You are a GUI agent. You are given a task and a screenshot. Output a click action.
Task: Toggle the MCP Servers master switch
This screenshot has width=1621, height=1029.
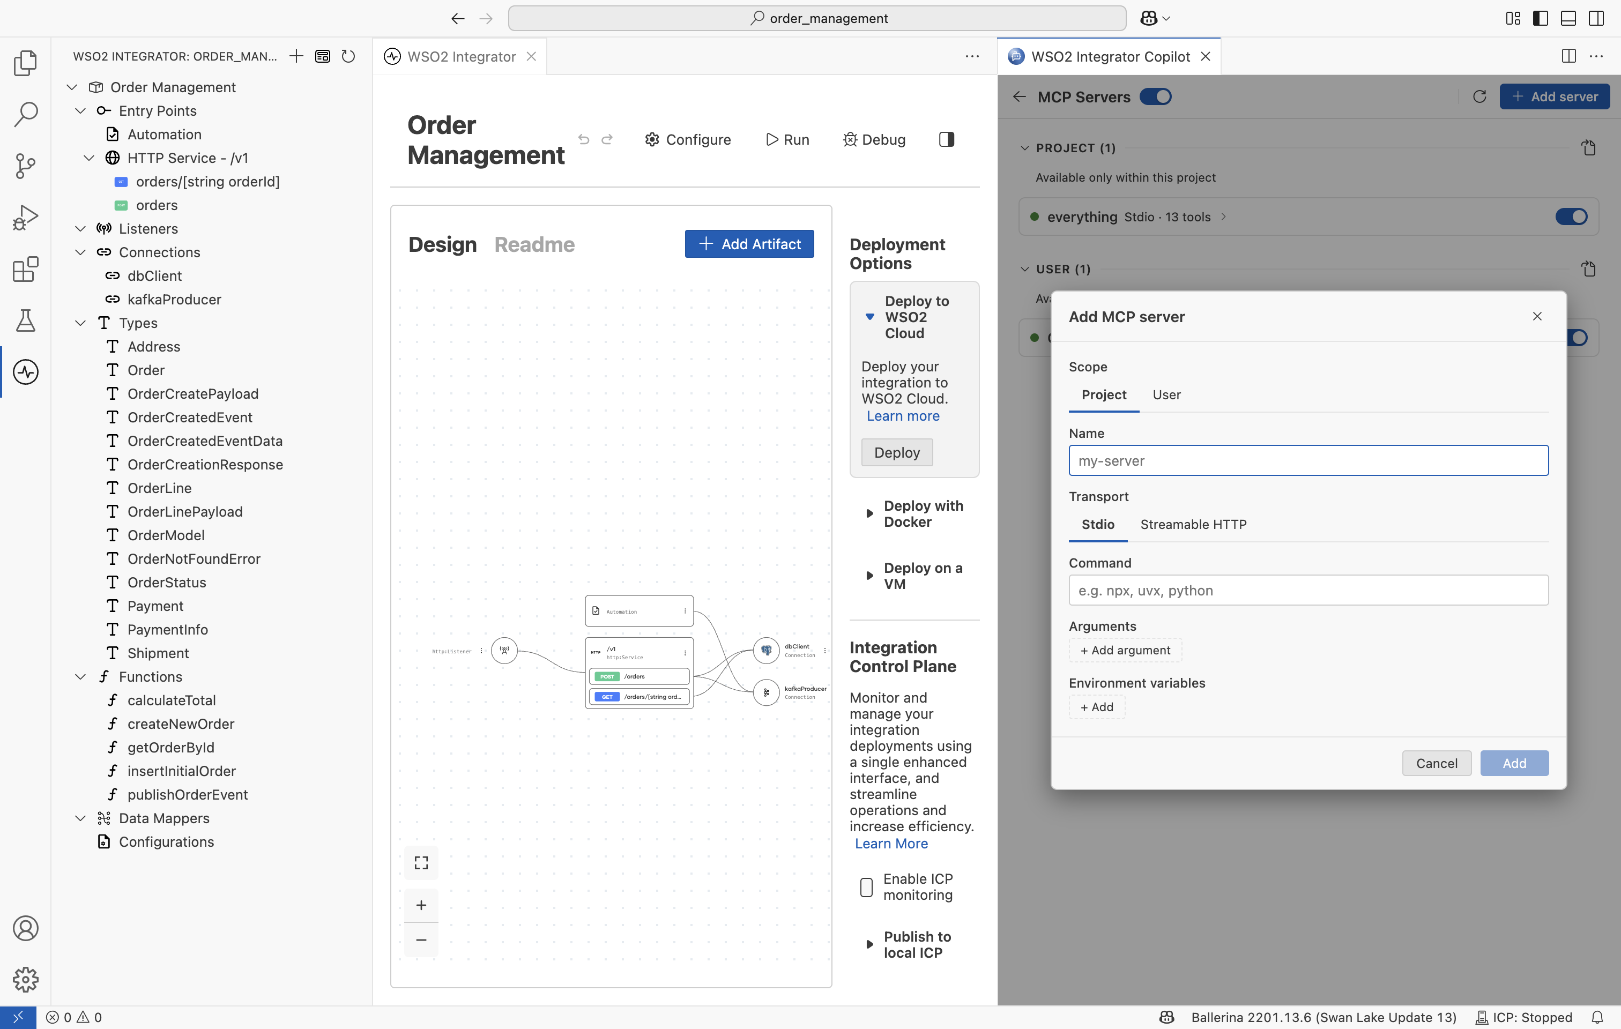tap(1156, 96)
